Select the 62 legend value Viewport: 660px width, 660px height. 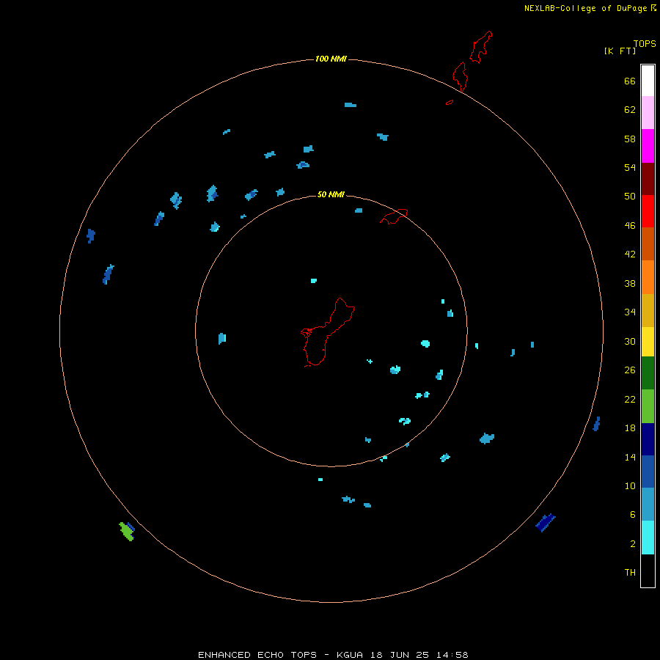click(630, 110)
